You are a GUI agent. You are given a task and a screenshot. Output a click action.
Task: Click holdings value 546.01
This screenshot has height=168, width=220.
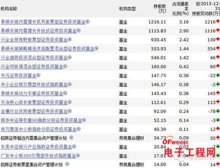[x=159, y=58]
